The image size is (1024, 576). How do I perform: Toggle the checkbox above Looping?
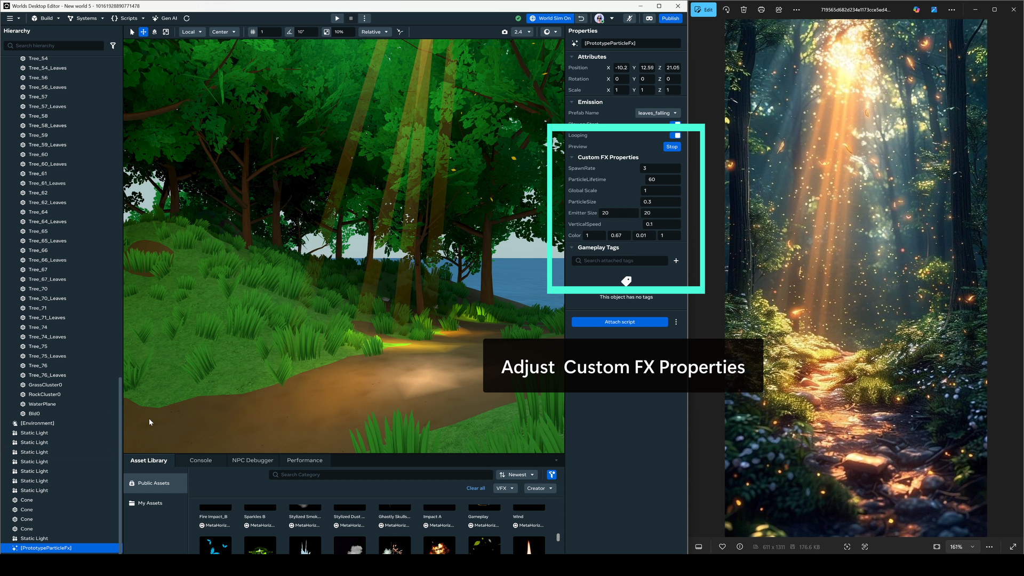point(676,124)
